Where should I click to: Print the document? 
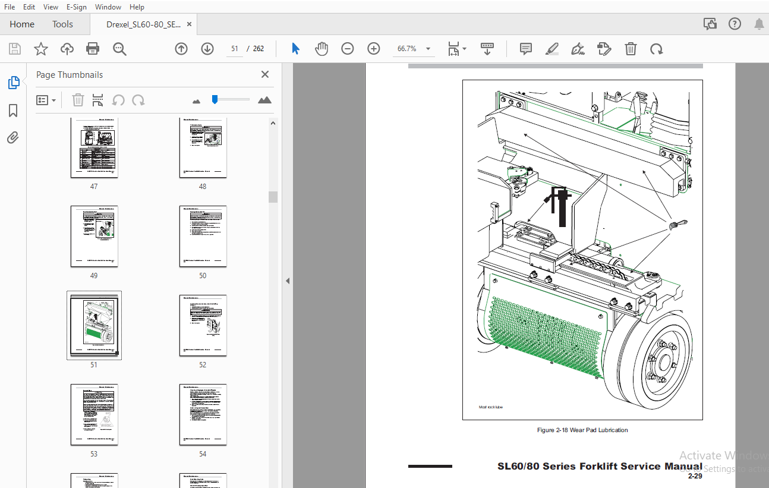pyautogui.click(x=93, y=49)
